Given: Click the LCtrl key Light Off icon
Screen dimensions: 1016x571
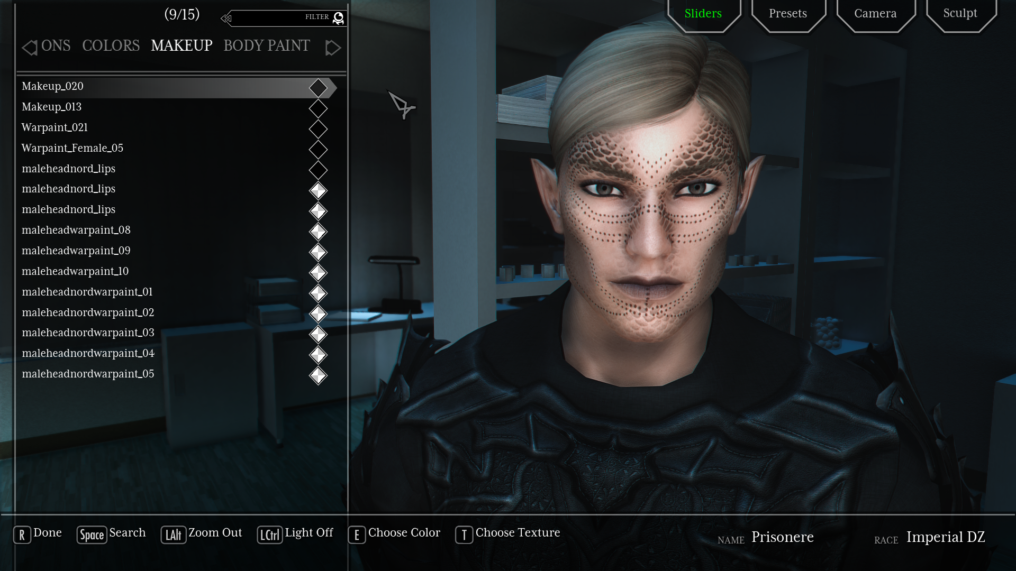Looking at the screenshot, I should click(x=269, y=535).
